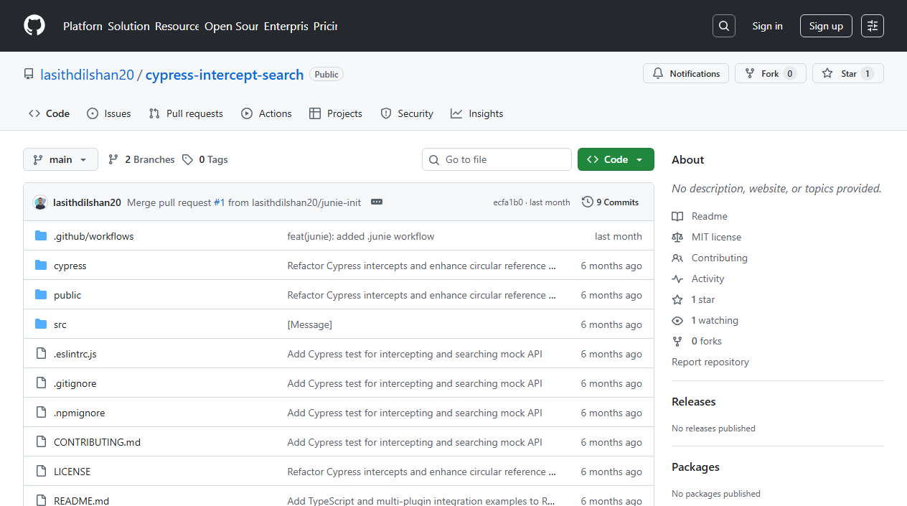This screenshot has height=506, width=907.
Task: Click the Public visibility badge
Action: pyautogui.click(x=326, y=74)
